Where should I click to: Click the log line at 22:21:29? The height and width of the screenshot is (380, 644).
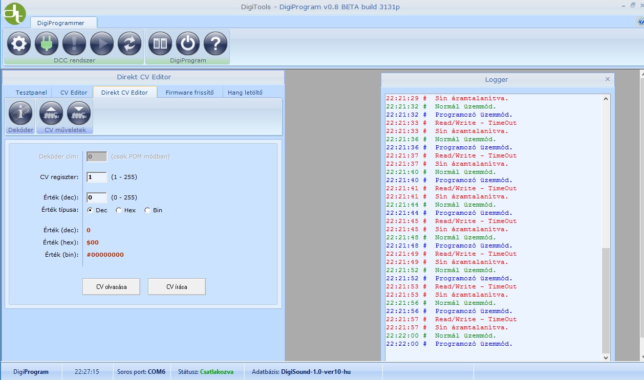point(447,98)
